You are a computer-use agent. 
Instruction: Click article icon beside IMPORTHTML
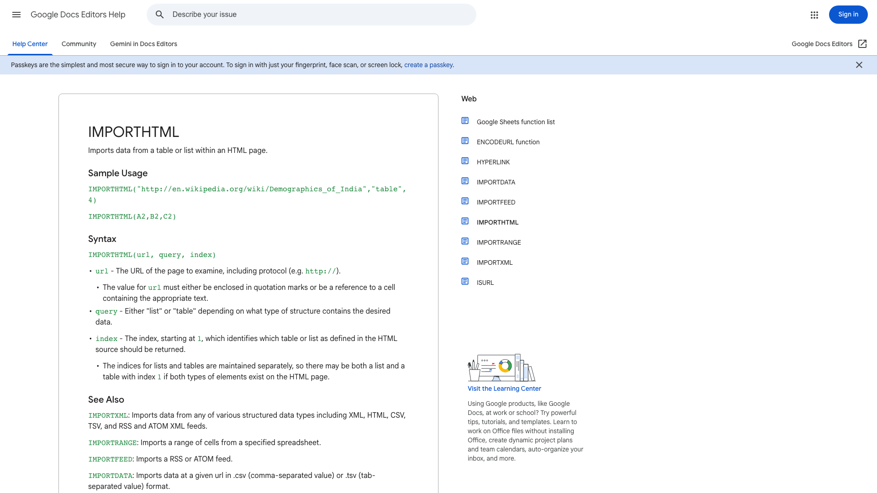click(x=465, y=221)
